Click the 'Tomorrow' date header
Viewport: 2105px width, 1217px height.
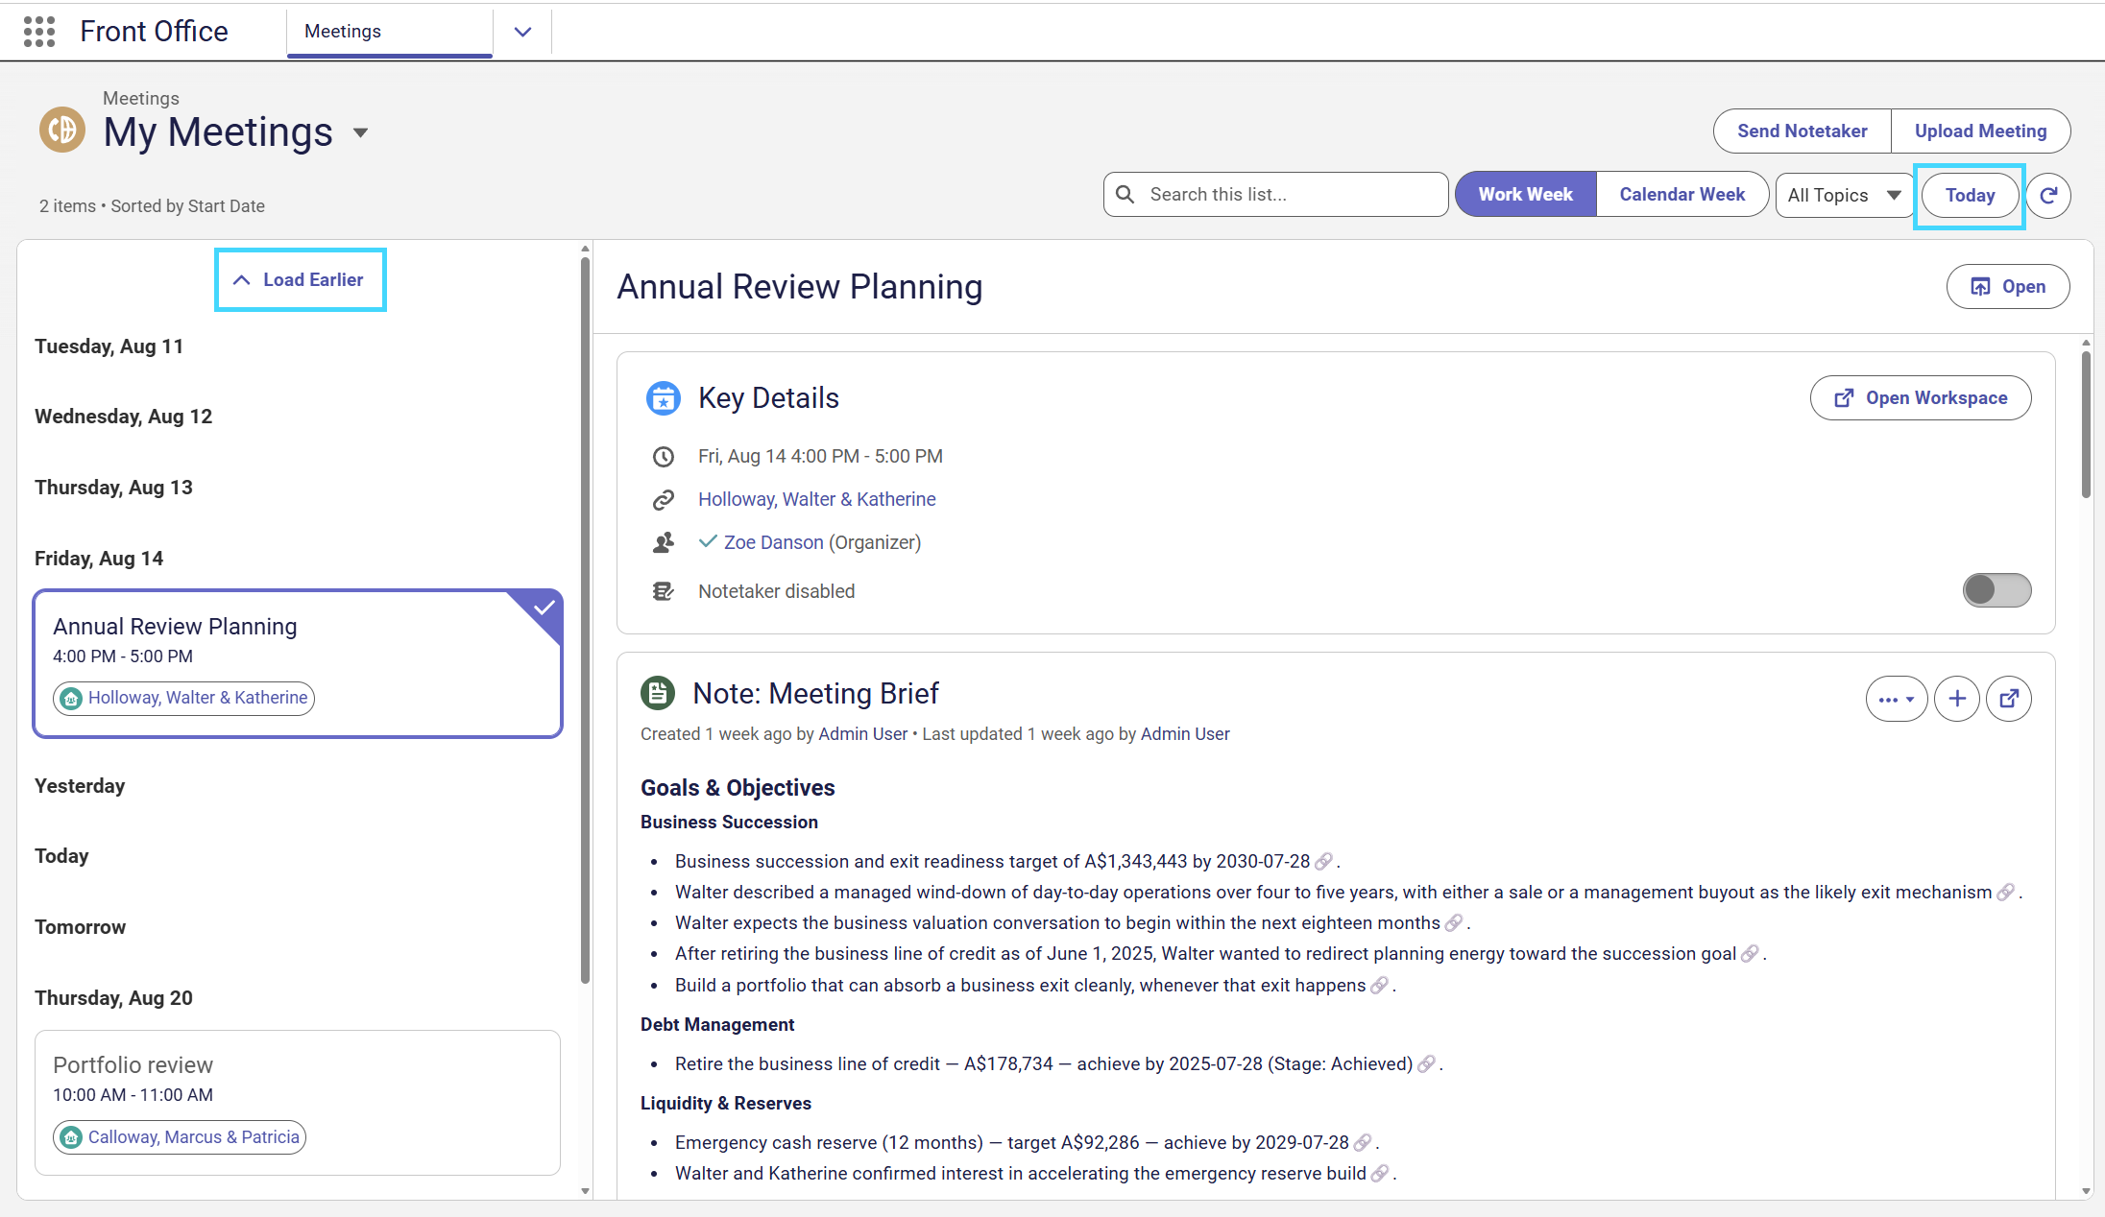(80, 927)
